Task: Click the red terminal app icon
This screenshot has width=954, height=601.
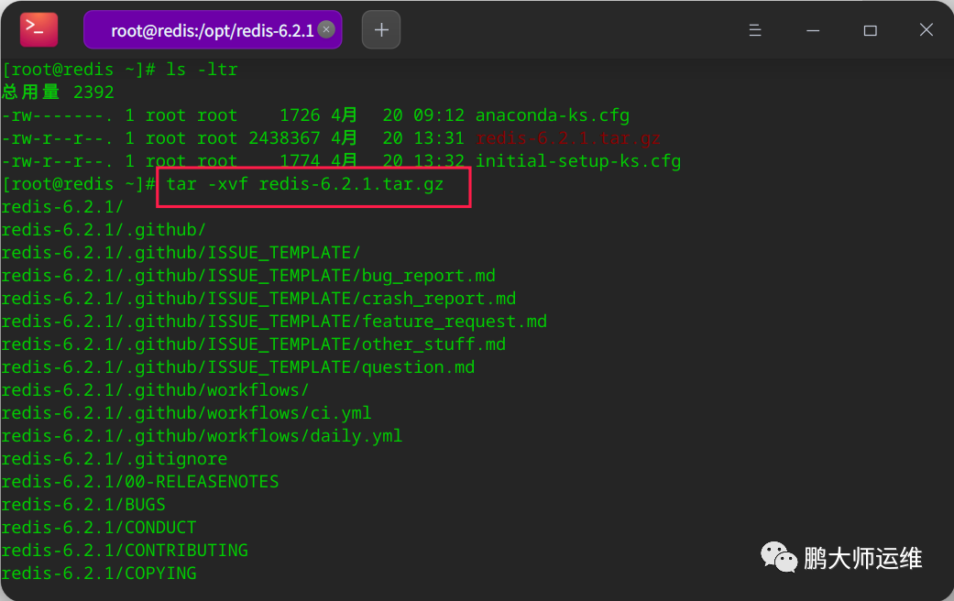Action: coord(38,29)
